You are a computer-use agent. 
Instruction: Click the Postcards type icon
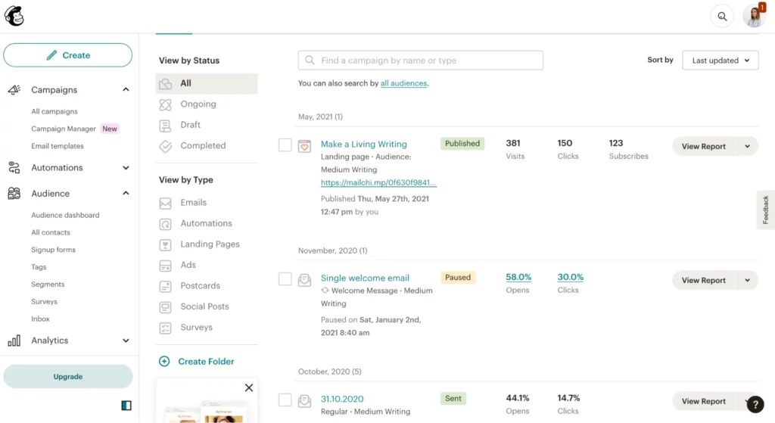coord(166,286)
